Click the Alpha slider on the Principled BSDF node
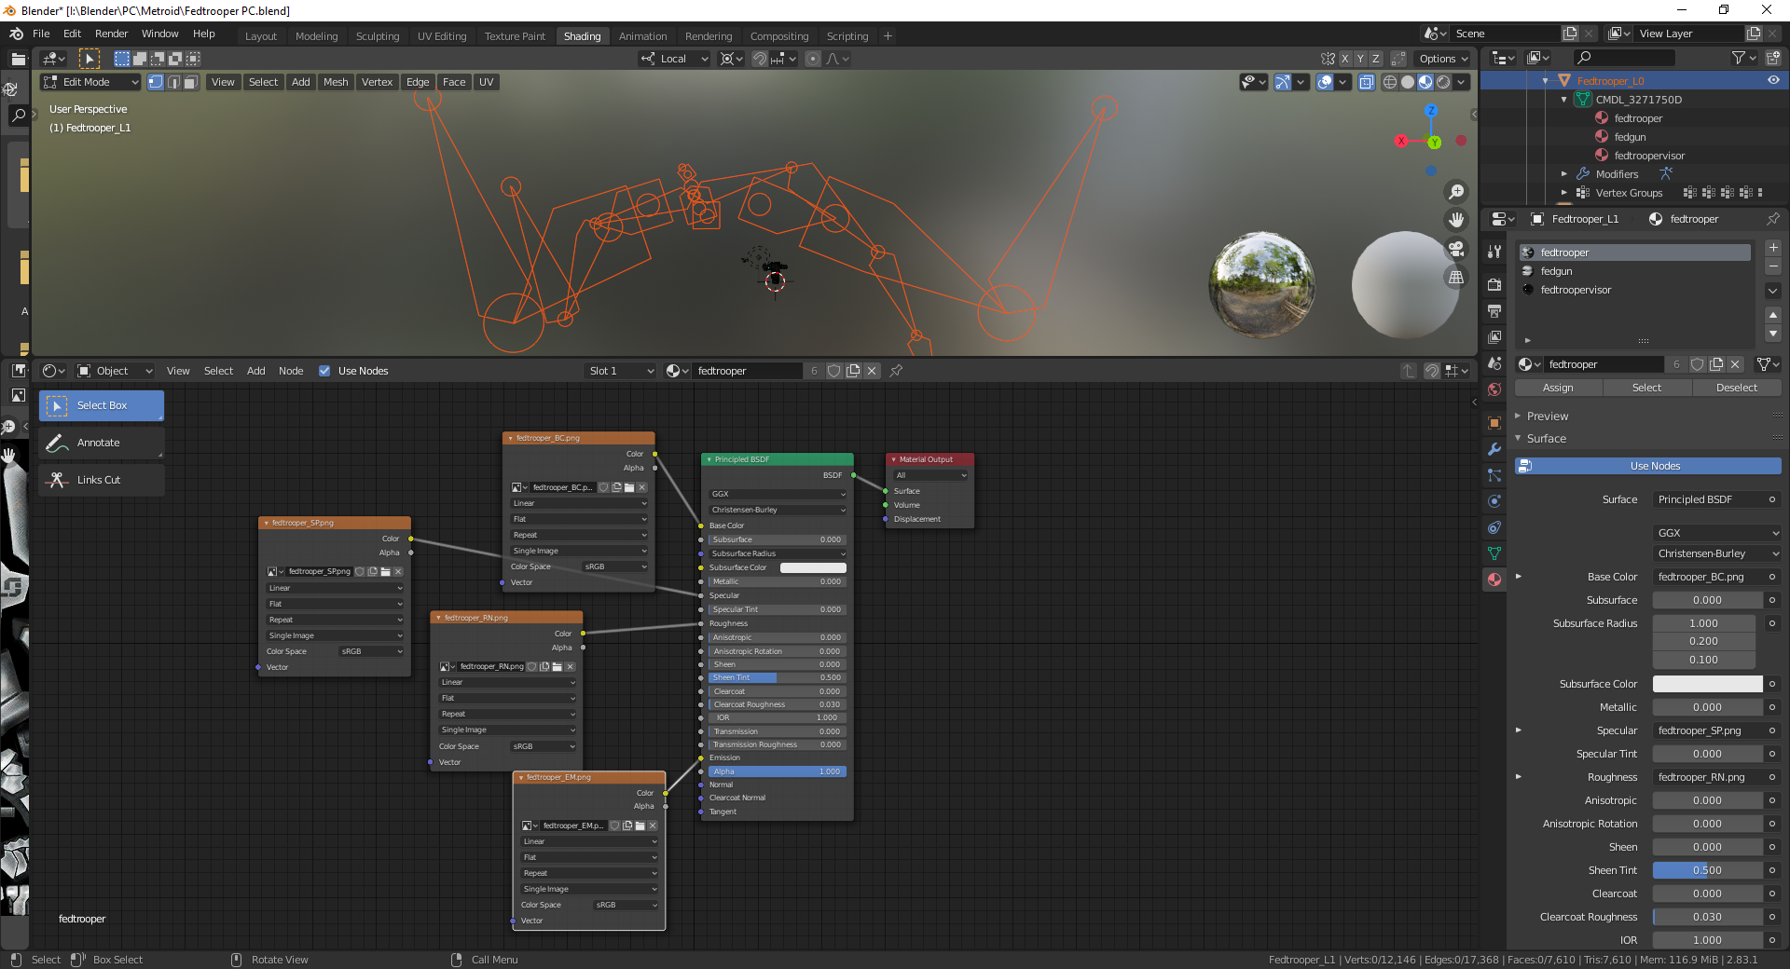The image size is (1790, 969). tap(777, 771)
